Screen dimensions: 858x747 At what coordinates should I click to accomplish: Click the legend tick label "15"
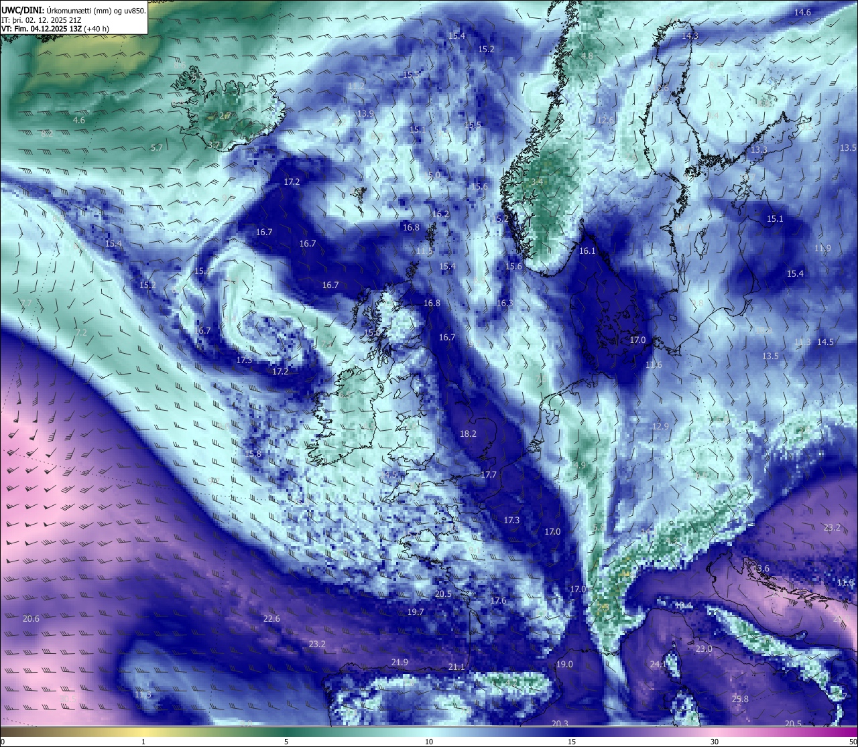pyautogui.click(x=572, y=742)
